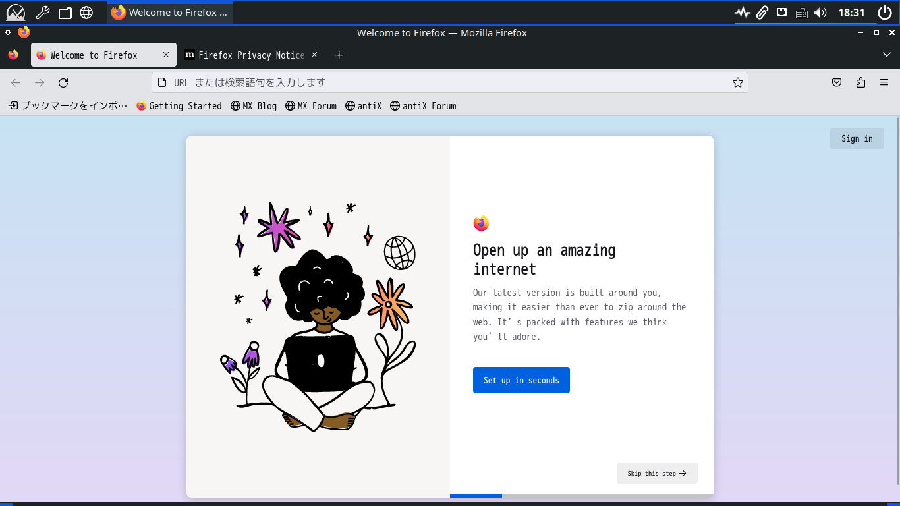Viewport: 900px width, 506px height.
Task: Open the antiX bookmark
Action: (364, 105)
